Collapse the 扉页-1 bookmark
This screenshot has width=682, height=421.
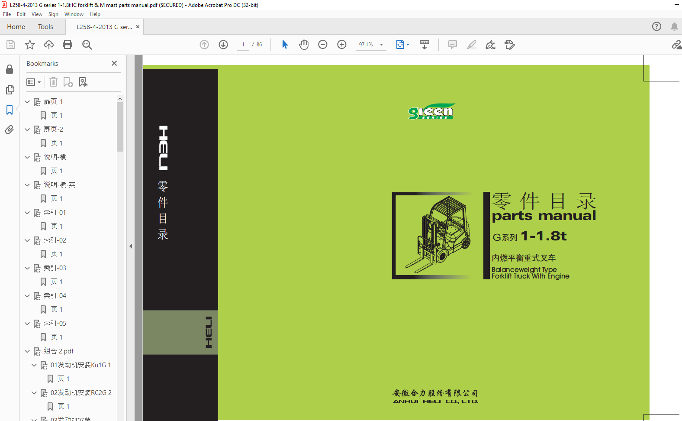click(27, 102)
